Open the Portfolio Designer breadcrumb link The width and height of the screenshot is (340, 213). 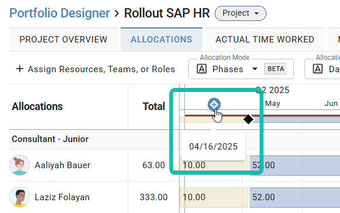coord(59,13)
